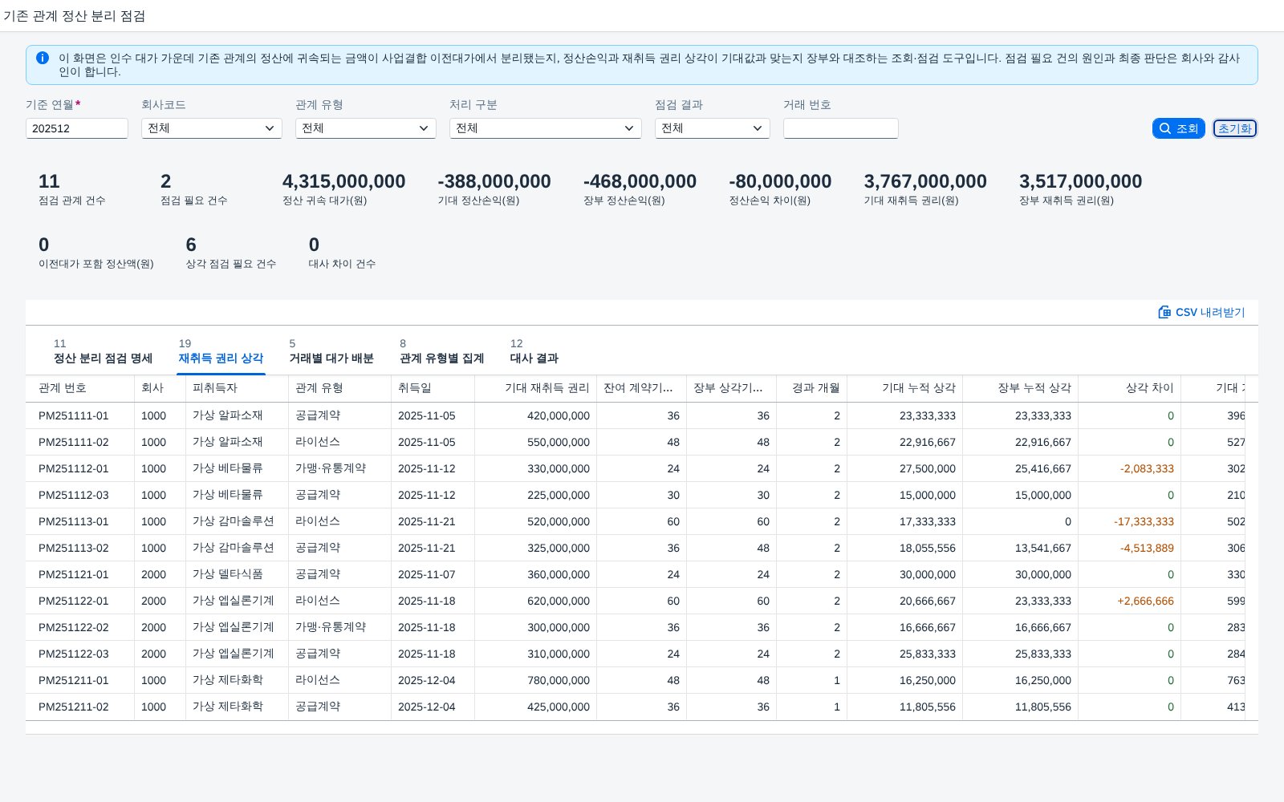Image resolution: width=1284 pixels, height=802 pixels.
Task: Open the 거래별 대가 배분 tab
Action: (331, 351)
